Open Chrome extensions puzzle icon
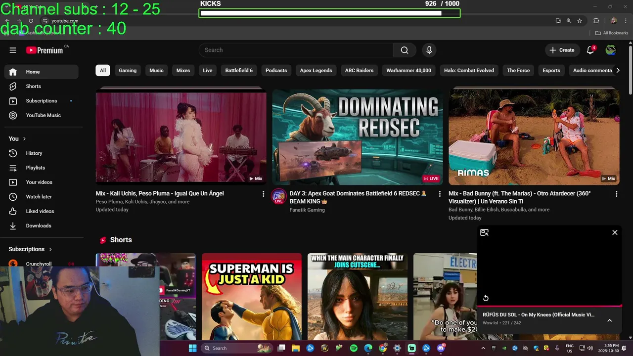Viewport: 633px width, 356px height. [596, 21]
